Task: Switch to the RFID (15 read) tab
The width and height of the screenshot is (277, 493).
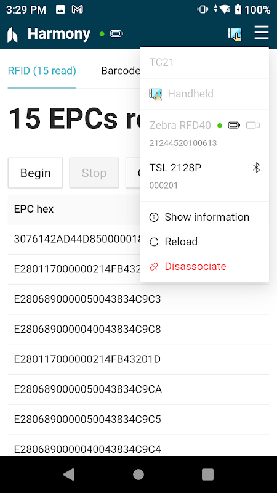Action: (x=42, y=71)
